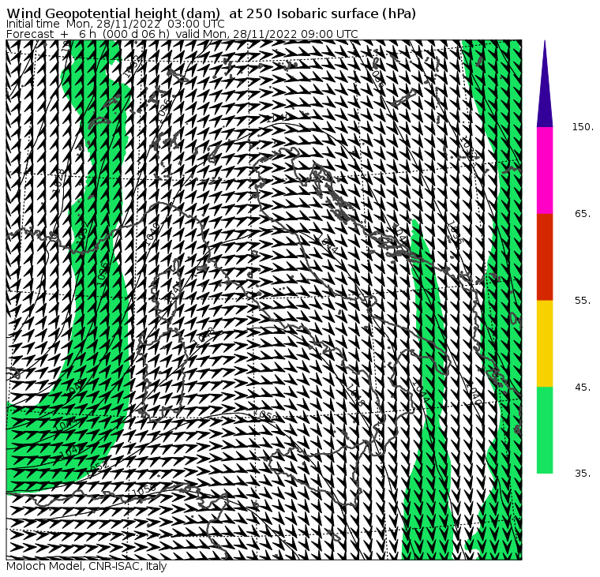Image resolution: width=600 pixels, height=577 pixels.
Task: Click the '35.' legend value
Action: tap(583, 474)
